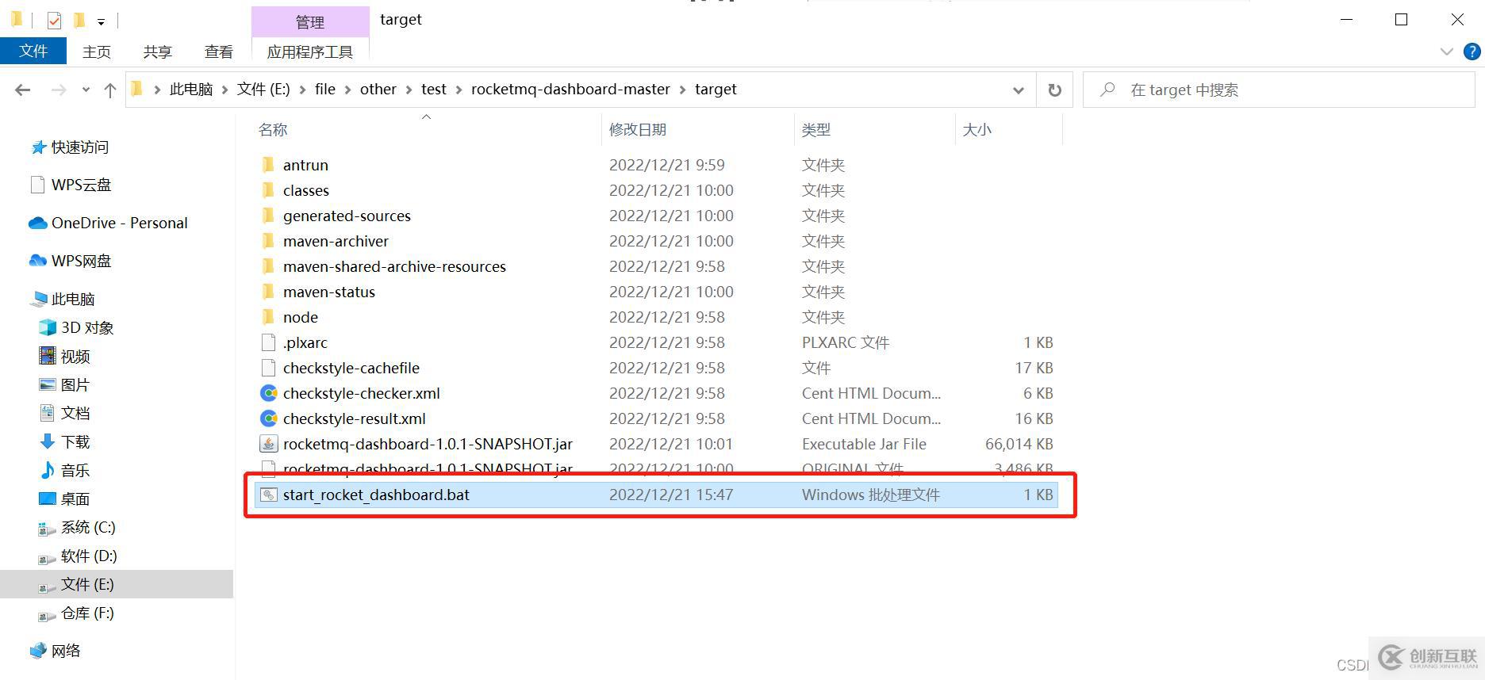The image size is (1485, 680).
Task: Click the start_rocket_dashboard.bat batch file icon
Action: tap(269, 495)
